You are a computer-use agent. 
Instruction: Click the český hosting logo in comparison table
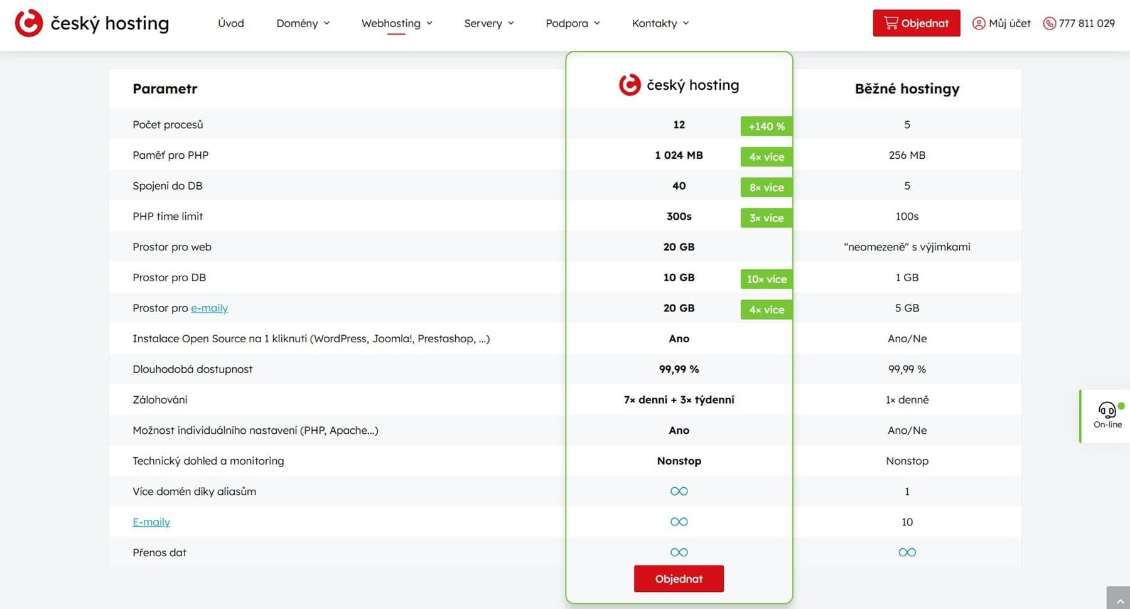679,85
